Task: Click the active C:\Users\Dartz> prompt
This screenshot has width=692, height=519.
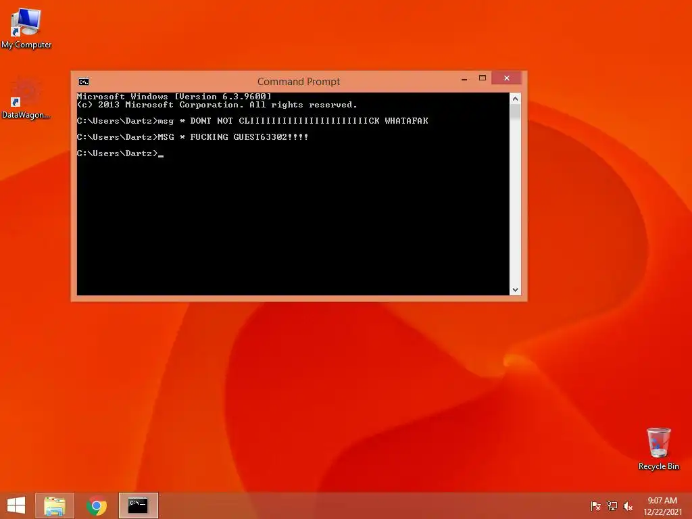Action: point(120,153)
